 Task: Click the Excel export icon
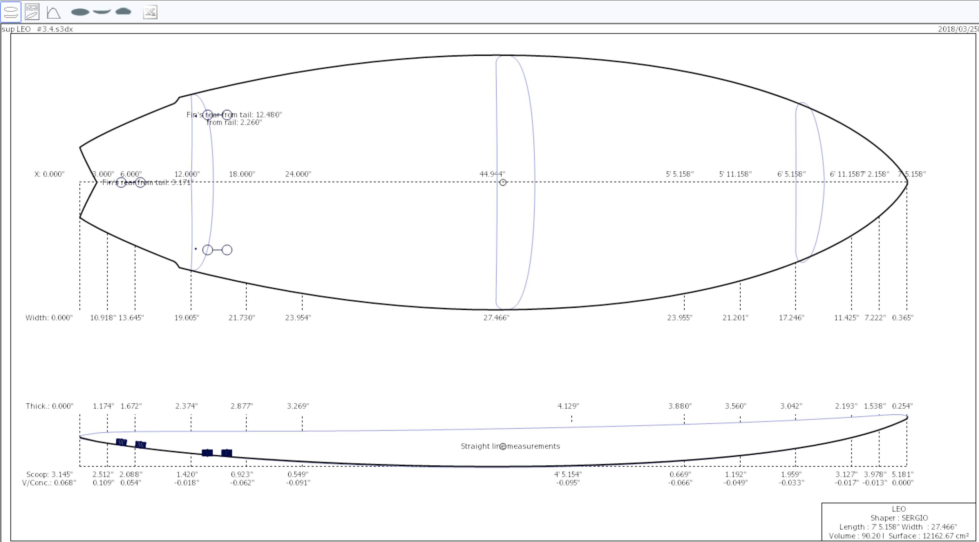click(150, 12)
